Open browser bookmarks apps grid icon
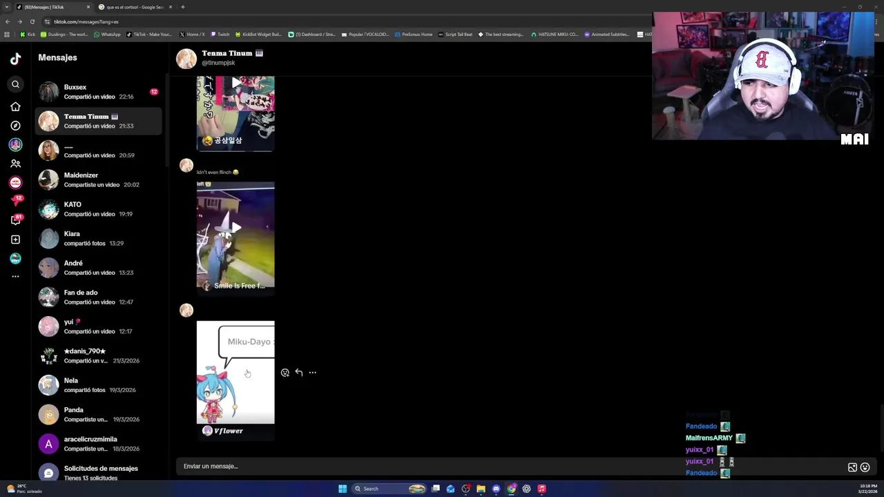The width and height of the screenshot is (884, 497). coord(7,34)
